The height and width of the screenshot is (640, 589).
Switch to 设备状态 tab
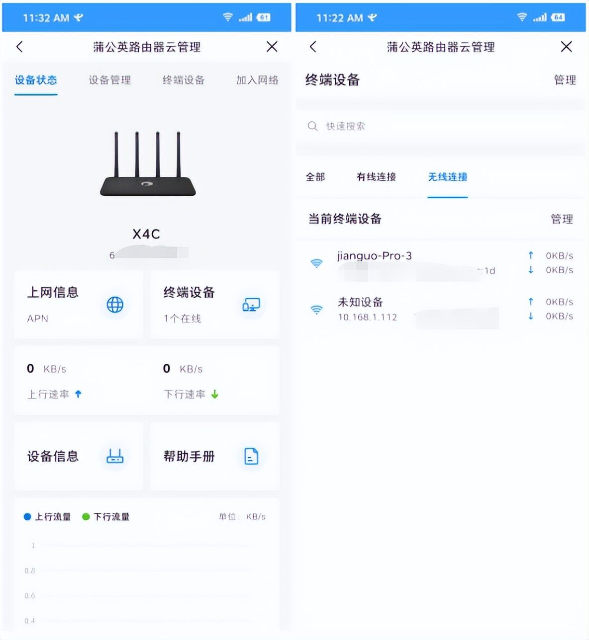tap(36, 80)
